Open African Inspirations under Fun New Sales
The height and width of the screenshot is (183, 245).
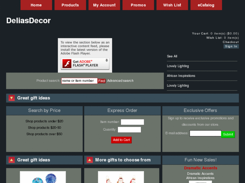(x=200, y=178)
